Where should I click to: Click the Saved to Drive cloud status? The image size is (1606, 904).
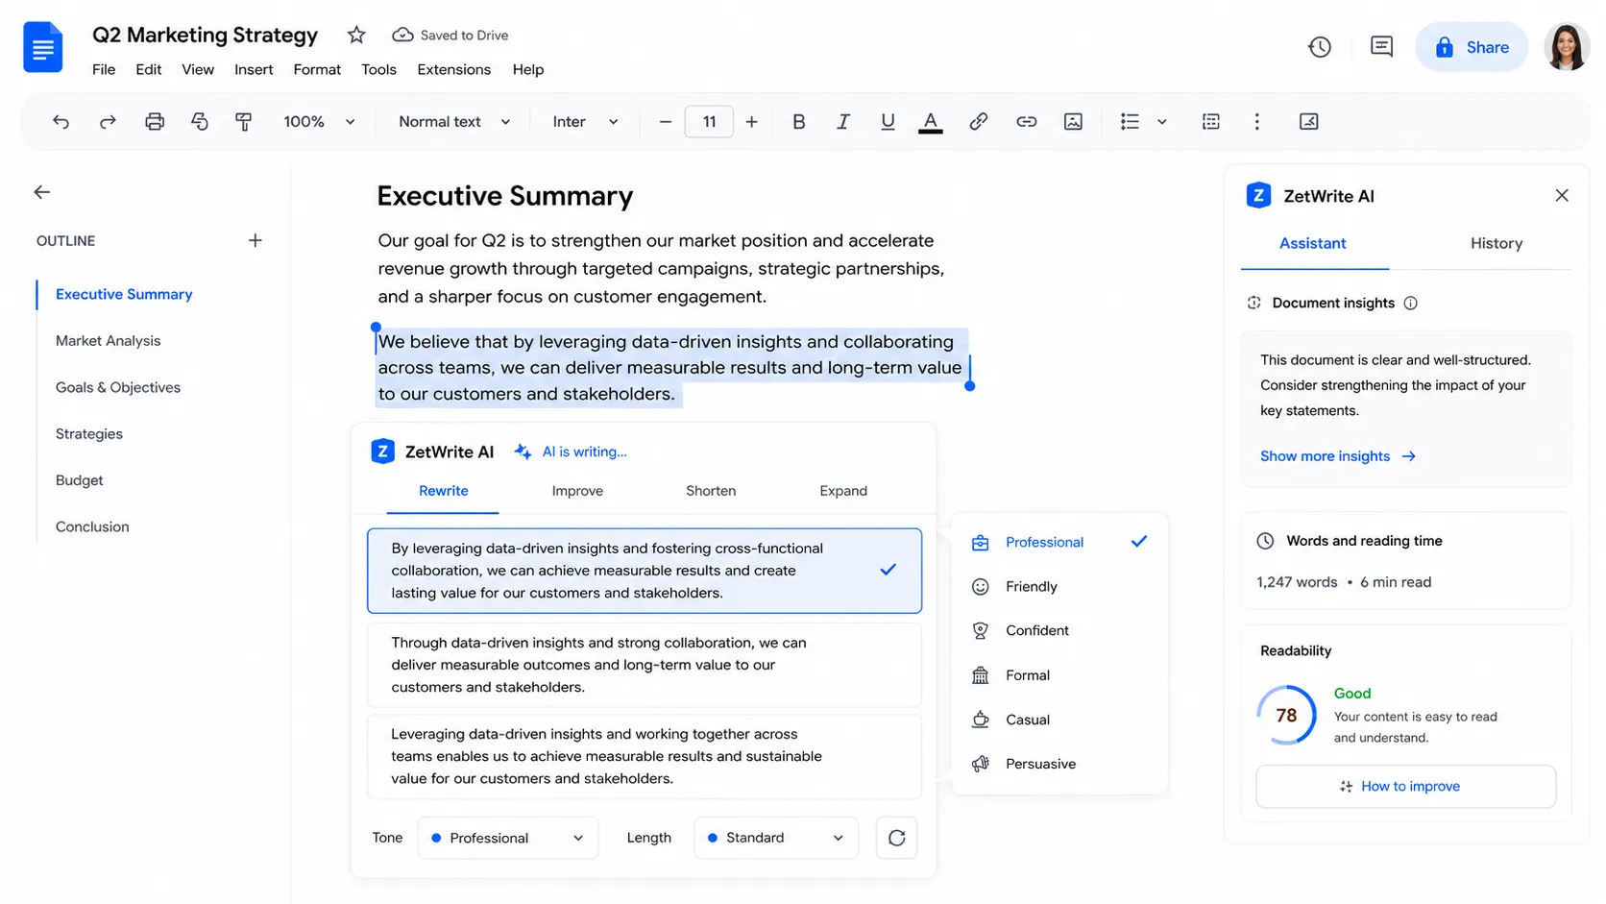click(x=450, y=36)
